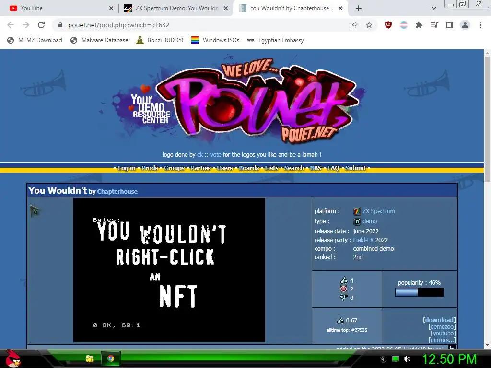This screenshot has height=368, width=491.
Task: Open the uBlock Origin extension
Action: coord(388,25)
